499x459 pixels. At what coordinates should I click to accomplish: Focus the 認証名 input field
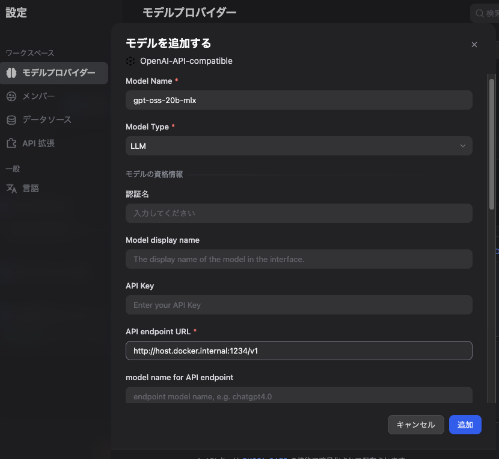coord(299,213)
